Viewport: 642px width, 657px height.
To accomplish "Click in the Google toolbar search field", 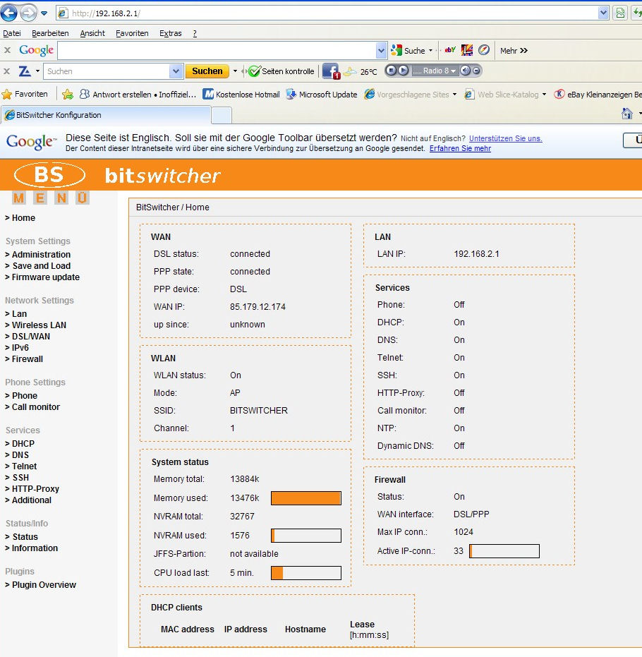I will [x=216, y=50].
